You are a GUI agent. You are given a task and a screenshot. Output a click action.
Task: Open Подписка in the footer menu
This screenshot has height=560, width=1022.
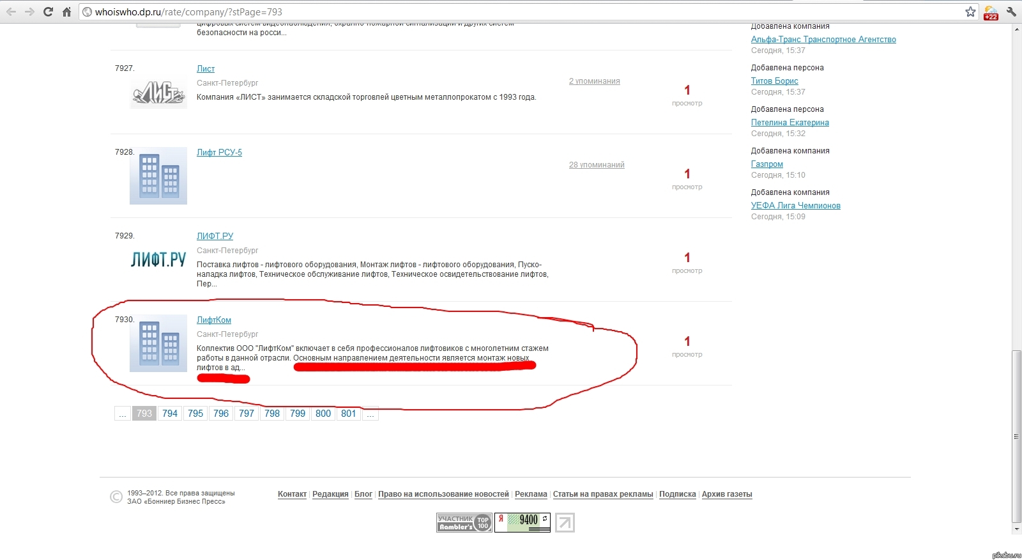tap(677, 494)
